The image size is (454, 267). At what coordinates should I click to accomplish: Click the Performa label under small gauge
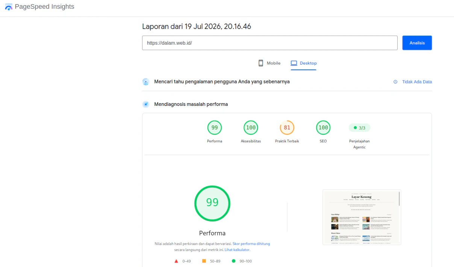[215, 141]
